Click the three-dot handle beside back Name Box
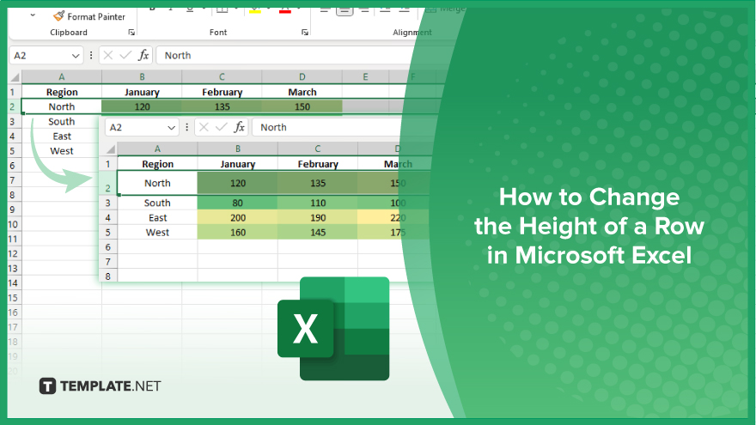The width and height of the screenshot is (756, 425). [91, 56]
